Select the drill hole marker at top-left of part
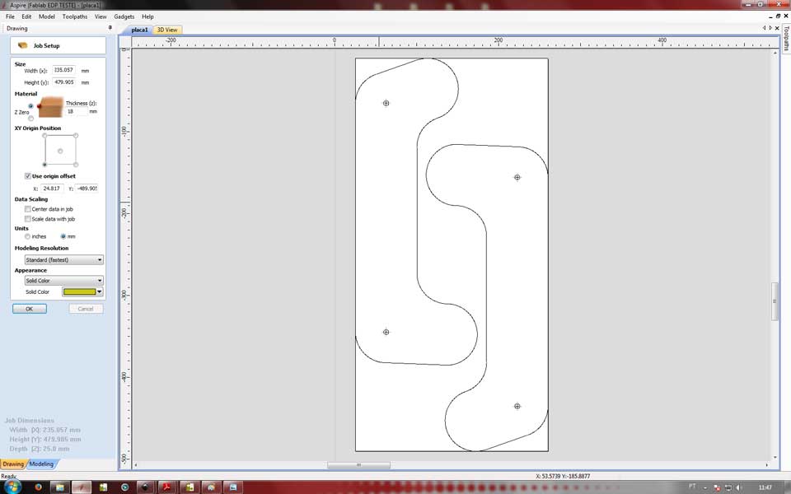The height and width of the screenshot is (494, 791). (x=386, y=103)
